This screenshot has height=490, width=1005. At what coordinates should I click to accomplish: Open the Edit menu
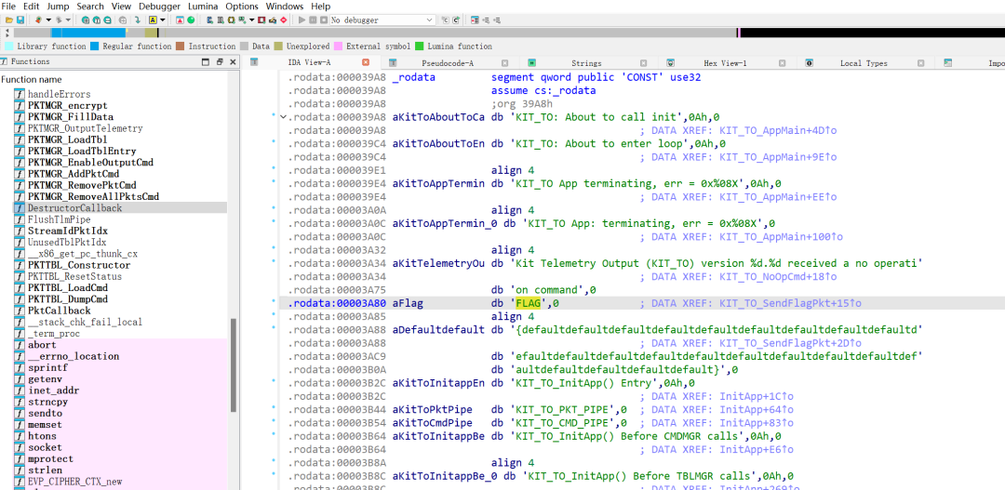point(32,6)
